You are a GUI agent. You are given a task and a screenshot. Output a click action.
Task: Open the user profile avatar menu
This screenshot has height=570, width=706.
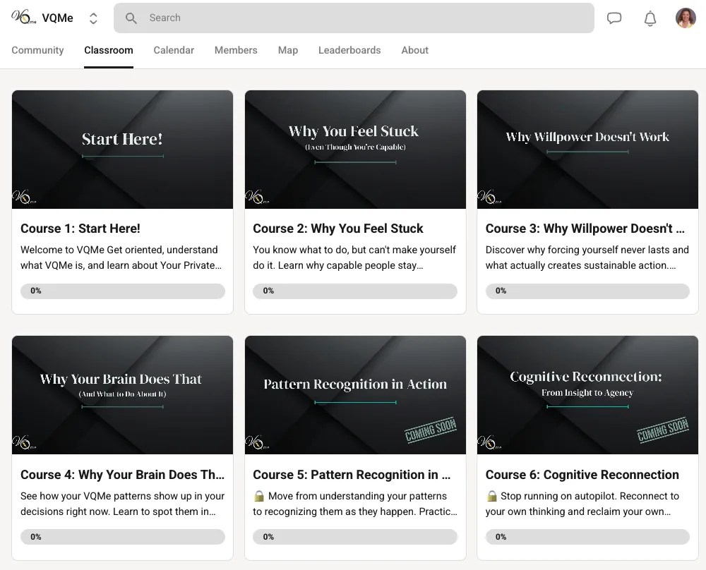pos(686,18)
